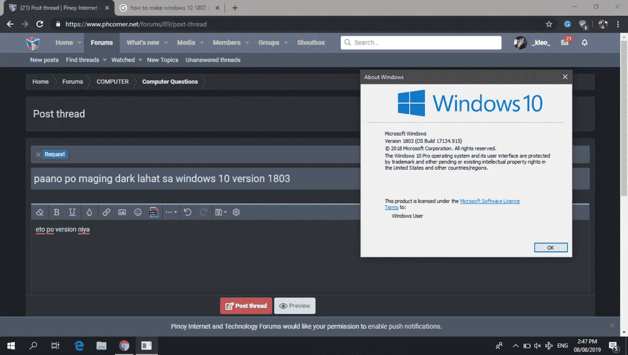The height and width of the screenshot is (355, 628).
Task: Go to Computer Questions breadcrumb link
Action: [170, 82]
